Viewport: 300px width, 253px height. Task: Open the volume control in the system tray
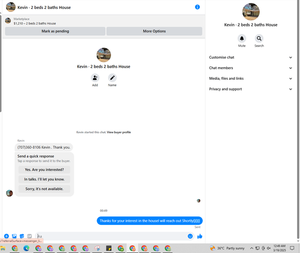pyautogui.click(x=269, y=248)
